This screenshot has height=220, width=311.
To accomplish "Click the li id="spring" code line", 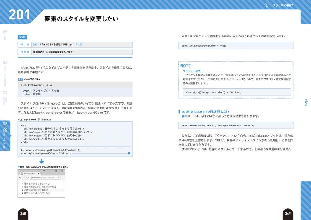I will tap(54, 128).
